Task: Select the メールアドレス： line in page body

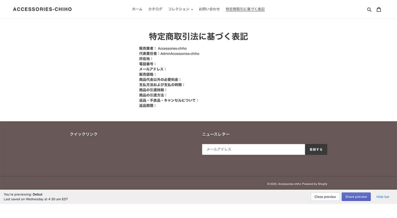Action: tap(153, 69)
